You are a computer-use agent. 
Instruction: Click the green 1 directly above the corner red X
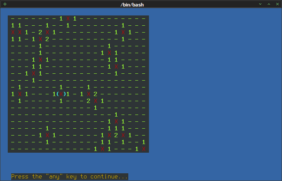click(x=144, y=142)
